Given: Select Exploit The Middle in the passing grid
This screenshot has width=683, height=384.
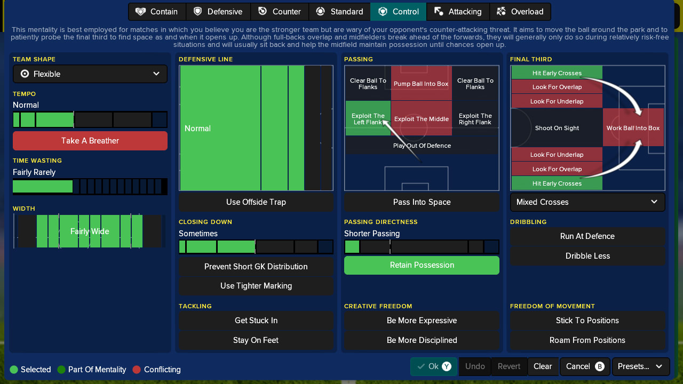Looking at the screenshot, I should 421,118.
